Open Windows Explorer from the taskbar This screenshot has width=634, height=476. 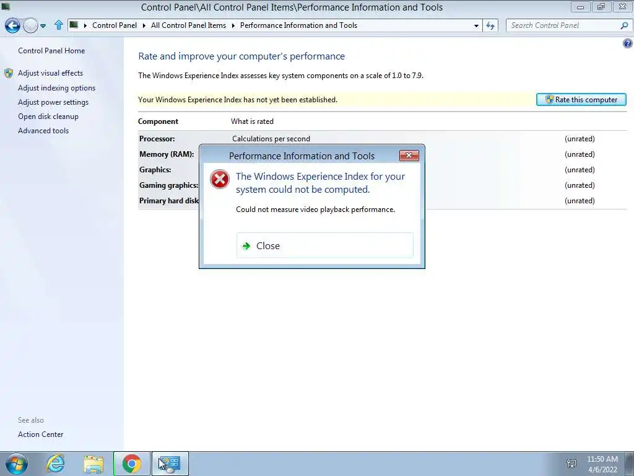(x=93, y=464)
